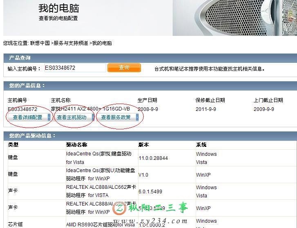Click REALTEK ALC888/ALC662 声卡 for WinXP driver
297x228 pixels.
(x=101, y=208)
